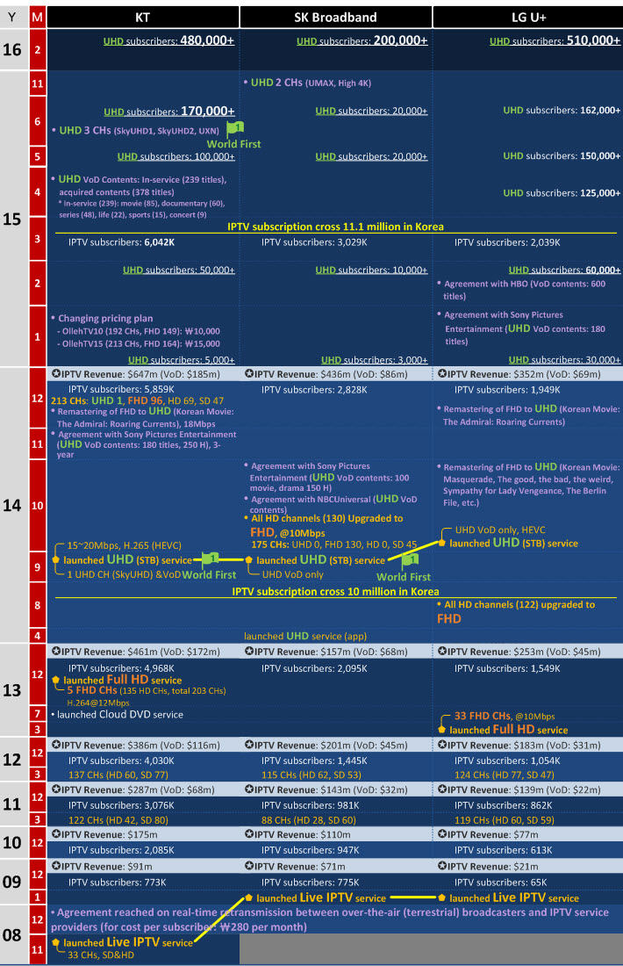
Task: Click the 'OllehTV15 (213 CHs, FHD 164)' line
Action: click(140, 343)
